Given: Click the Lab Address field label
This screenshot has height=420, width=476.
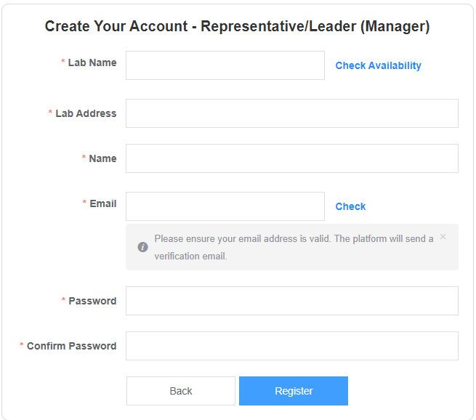Looking at the screenshot, I should (86, 113).
